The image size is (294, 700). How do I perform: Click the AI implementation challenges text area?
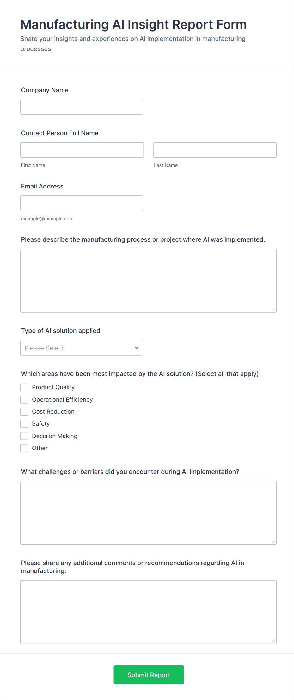point(148,512)
